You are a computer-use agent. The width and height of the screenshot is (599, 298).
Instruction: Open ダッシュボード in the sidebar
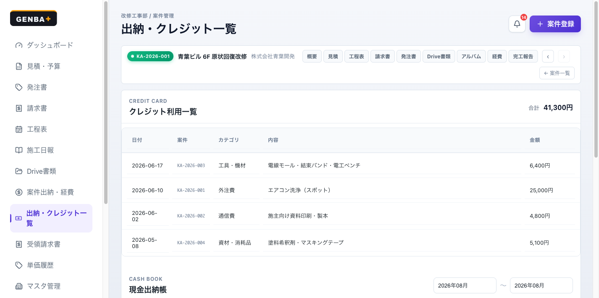click(x=51, y=45)
